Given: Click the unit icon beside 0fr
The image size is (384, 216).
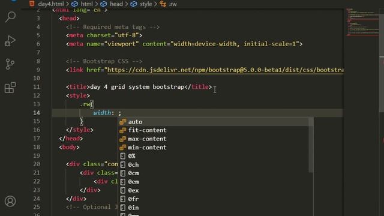Looking at the screenshot, I should [122, 199].
